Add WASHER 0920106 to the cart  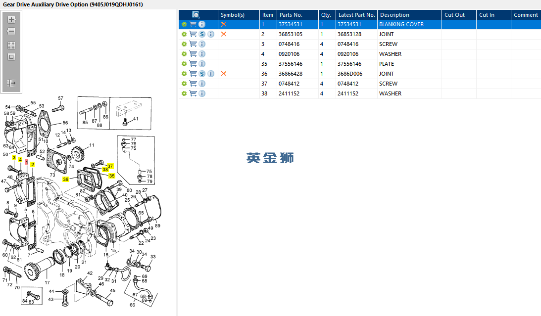point(193,54)
